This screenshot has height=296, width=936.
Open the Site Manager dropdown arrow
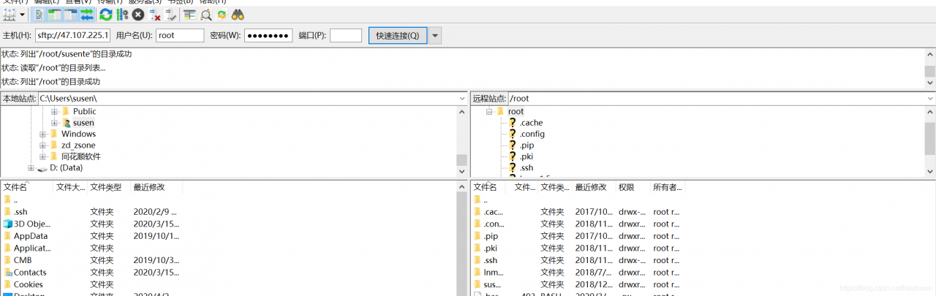(x=22, y=14)
